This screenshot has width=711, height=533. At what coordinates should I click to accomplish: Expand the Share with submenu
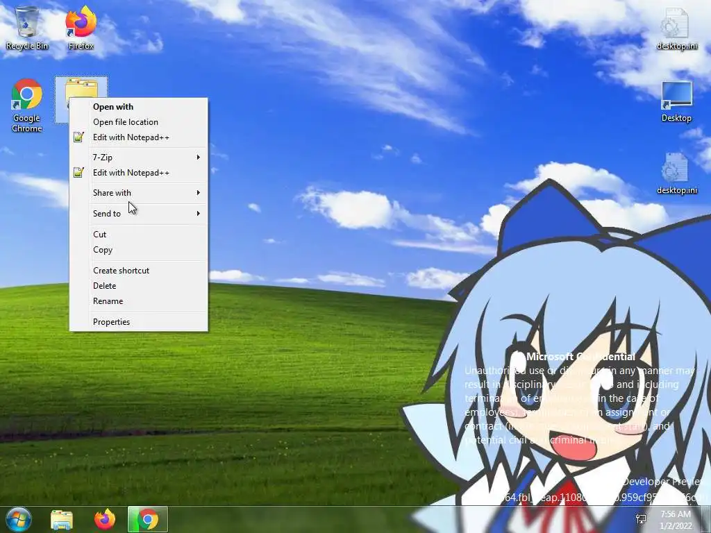(x=139, y=193)
